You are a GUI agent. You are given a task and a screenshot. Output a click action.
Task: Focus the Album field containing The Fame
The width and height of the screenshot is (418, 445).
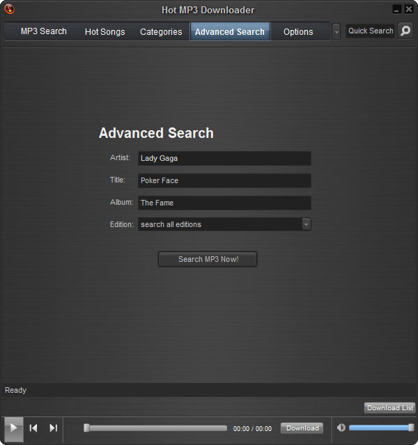[224, 203]
